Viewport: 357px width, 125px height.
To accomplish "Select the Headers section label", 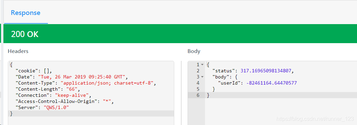I will tap(18, 51).
